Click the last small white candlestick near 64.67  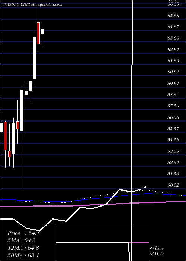click(42, 31)
